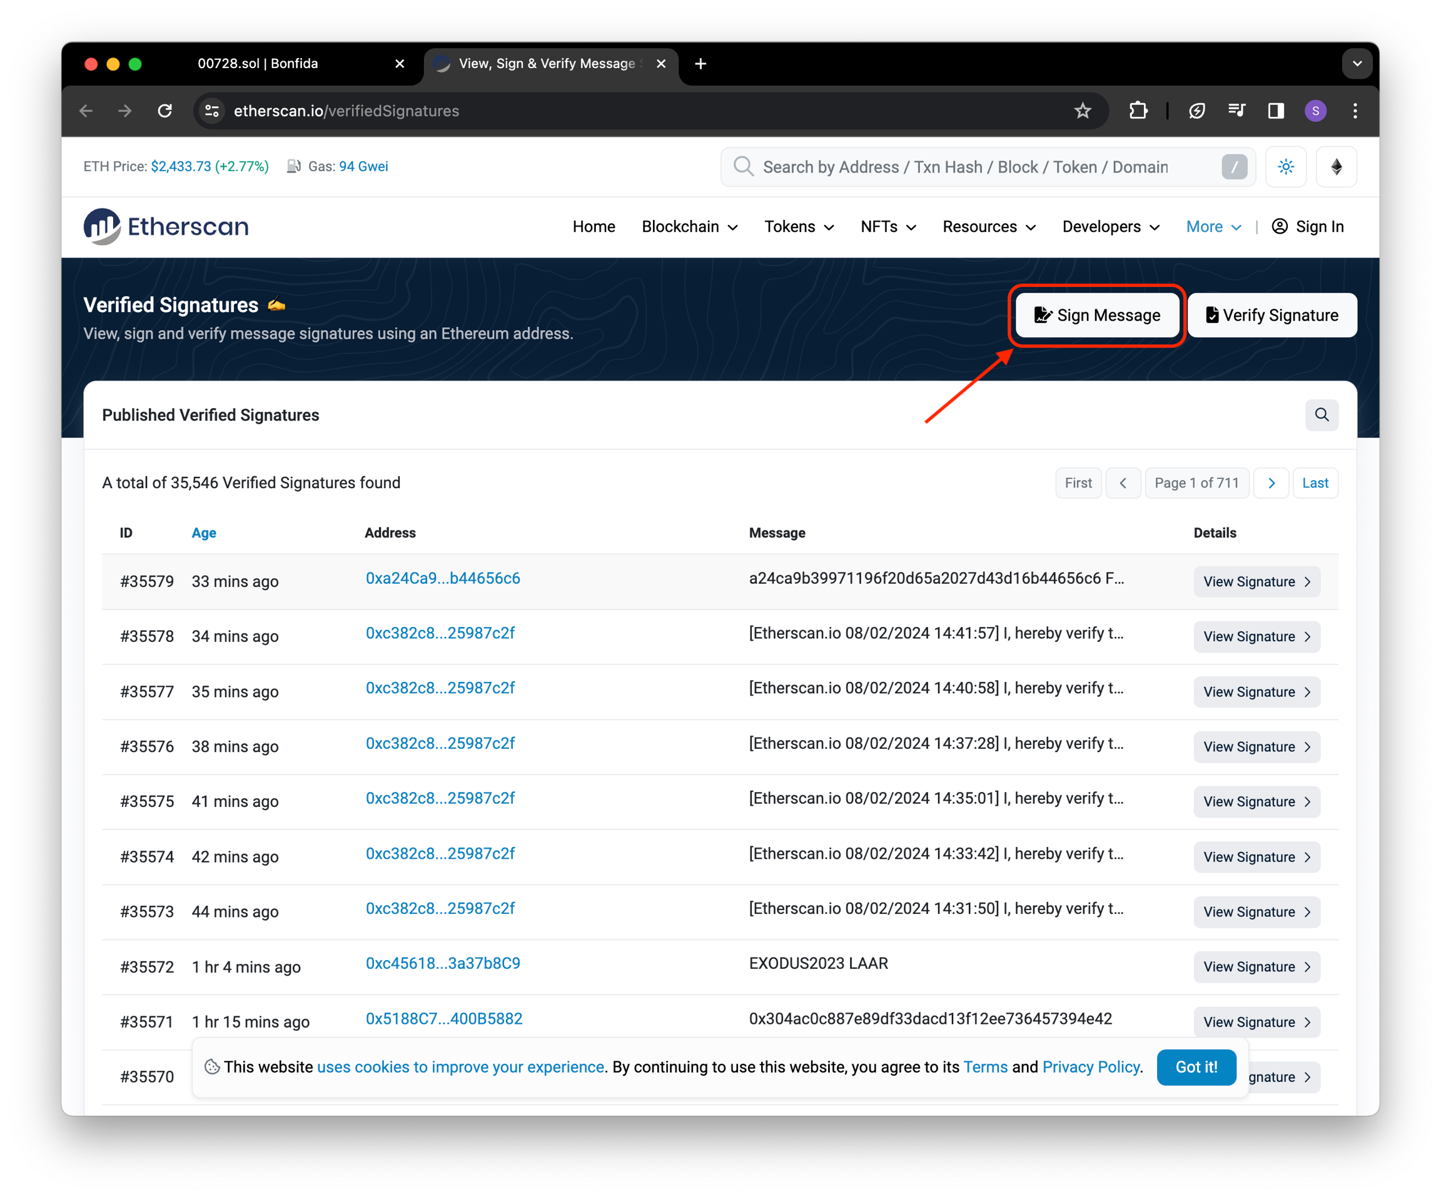This screenshot has width=1441, height=1197.
Task: Expand the Tokens dropdown menu
Action: pos(799,227)
